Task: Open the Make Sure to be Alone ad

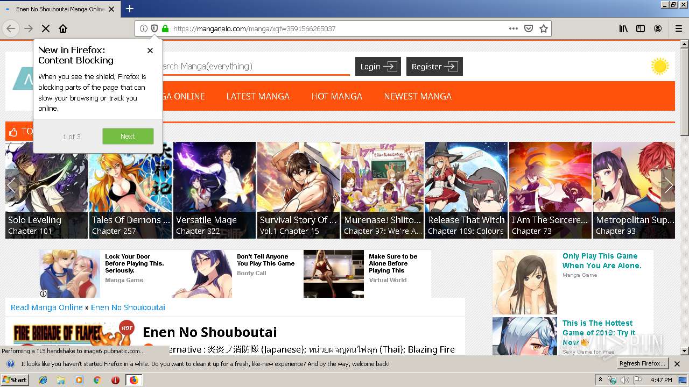Action: [367, 274]
